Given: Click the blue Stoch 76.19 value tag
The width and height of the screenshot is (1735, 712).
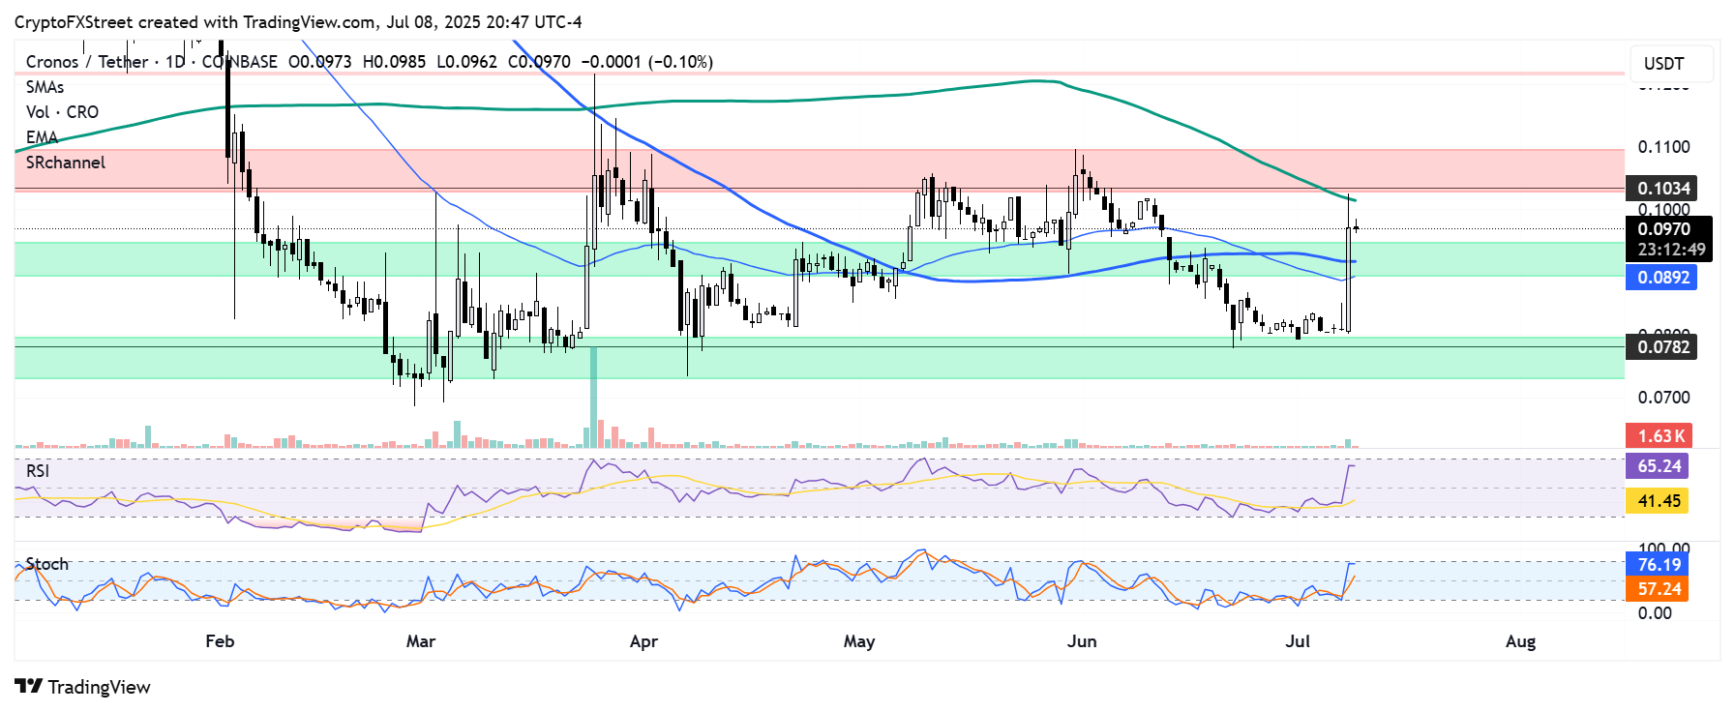Looking at the screenshot, I should point(1659,565).
